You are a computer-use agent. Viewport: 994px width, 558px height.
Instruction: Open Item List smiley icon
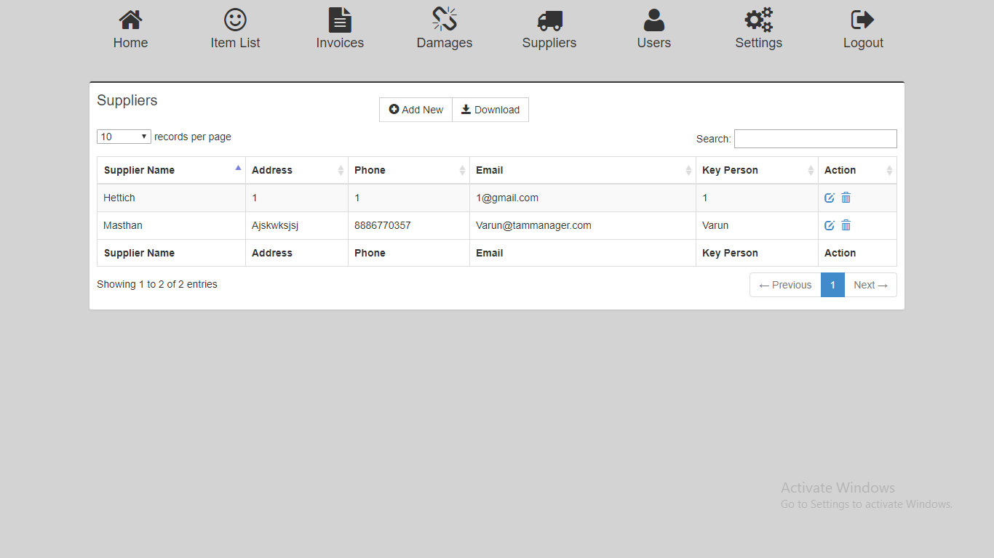(235, 20)
